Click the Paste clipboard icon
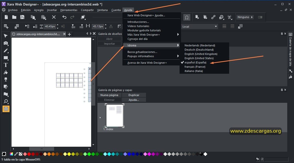The width and height of the screenshot is (294, 163). click(x=44, y=17)
